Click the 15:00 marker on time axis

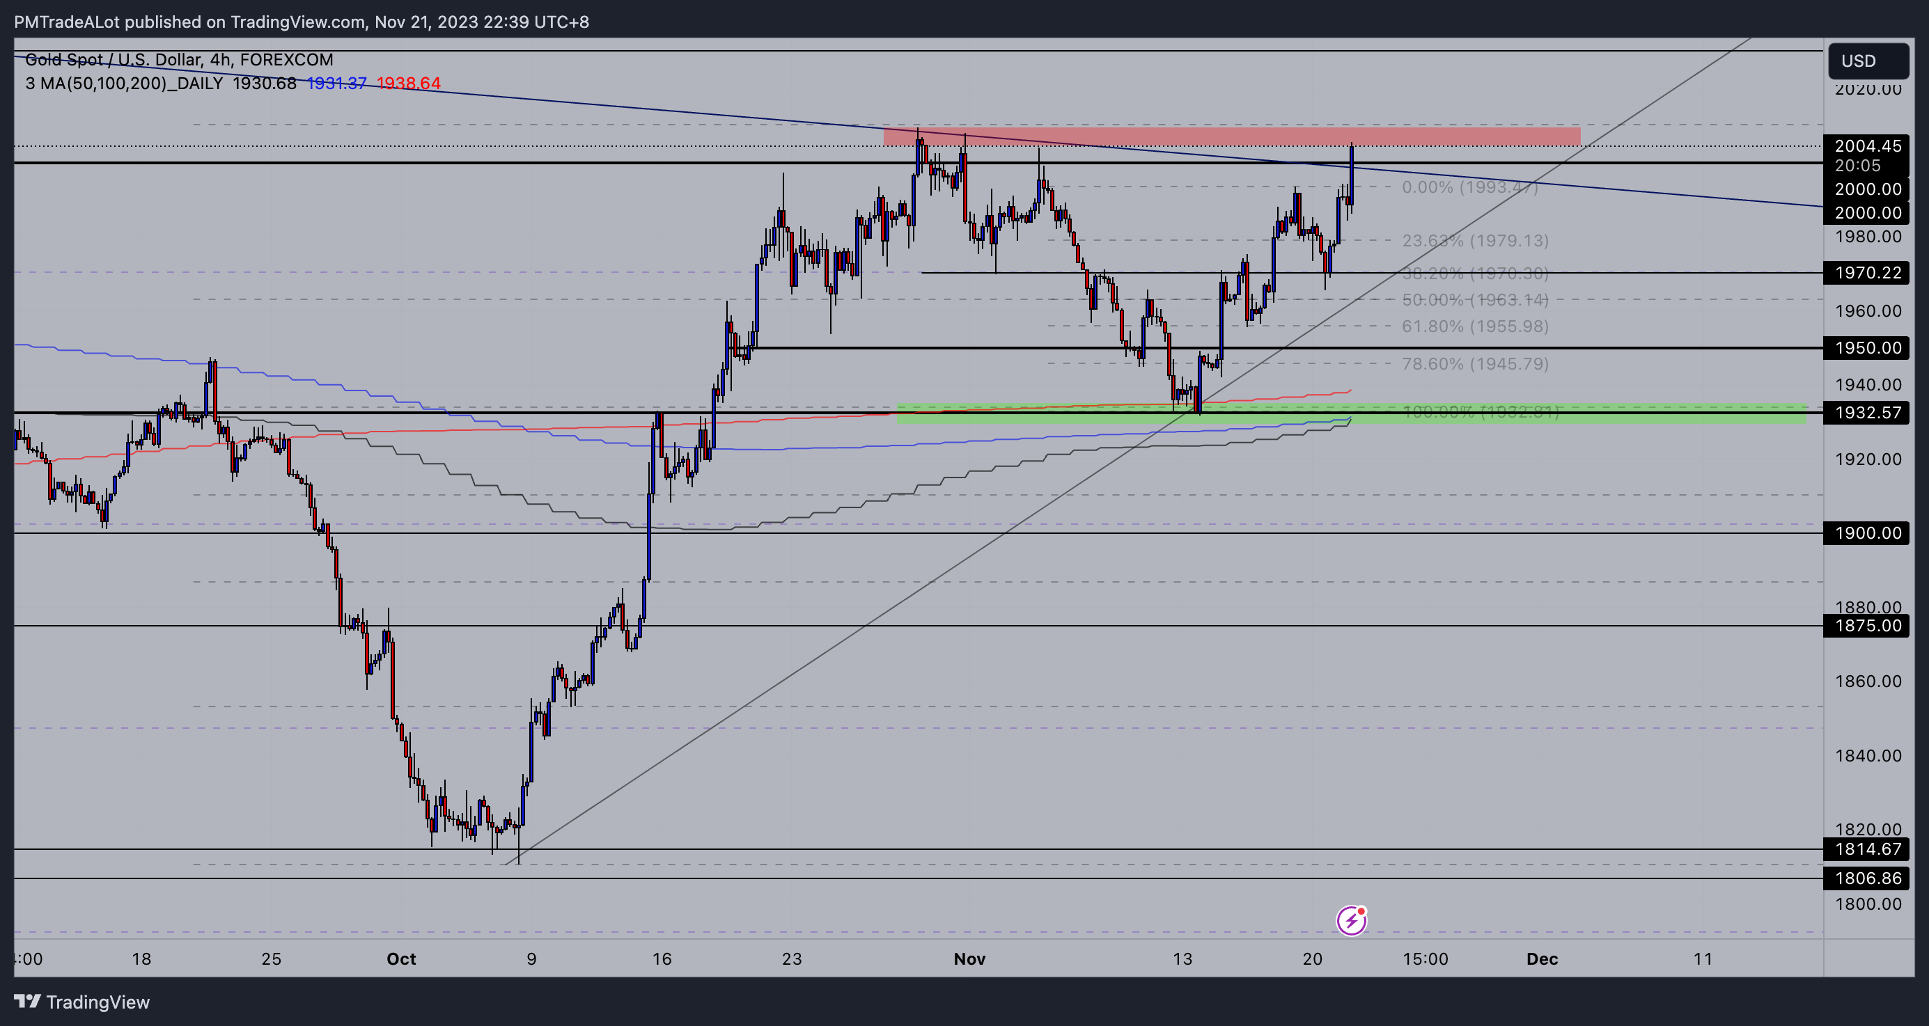pos(1425,958)
